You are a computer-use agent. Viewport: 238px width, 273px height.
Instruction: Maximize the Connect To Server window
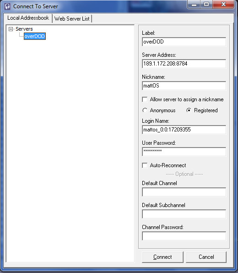click(206, 5)
